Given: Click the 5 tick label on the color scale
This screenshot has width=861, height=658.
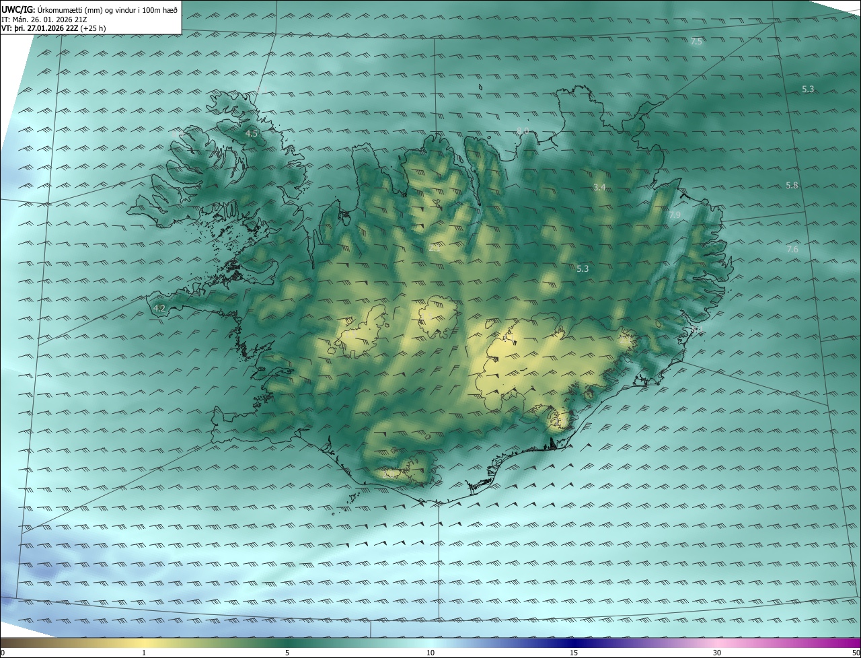Looking at the screenshot, I should click(287, 653).
